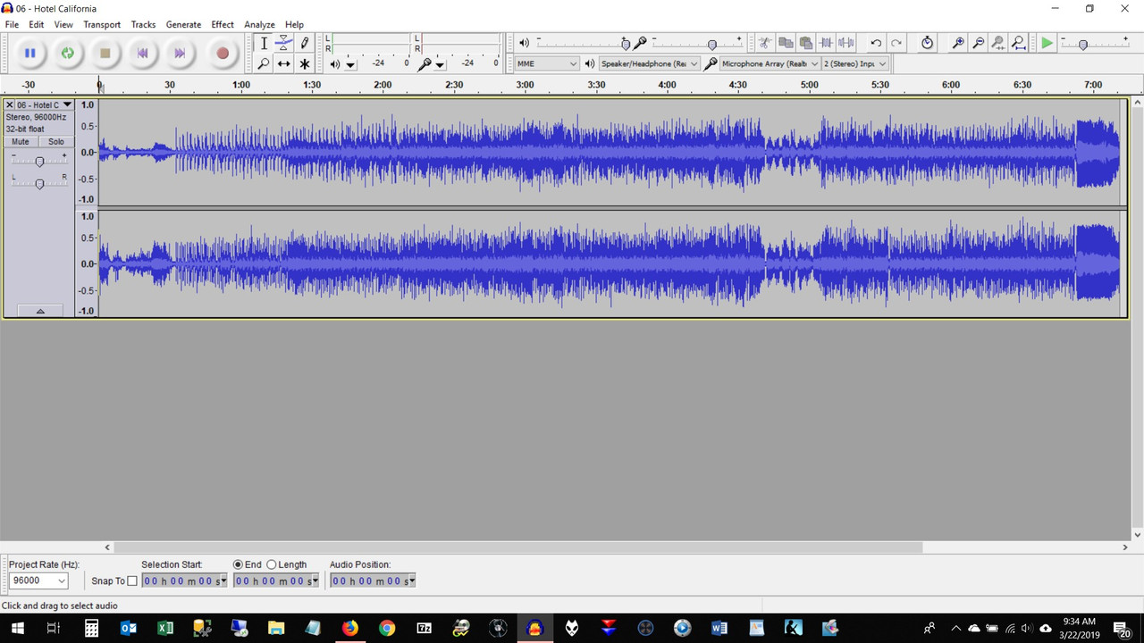Open the Tracks menu

(x=143, y=24)
